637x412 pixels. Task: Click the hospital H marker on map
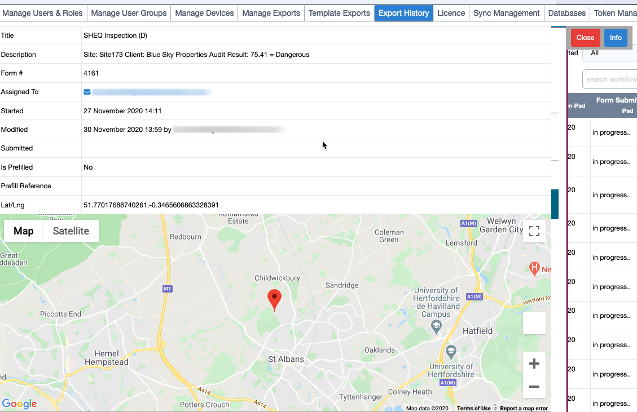(x=534, y=268)
